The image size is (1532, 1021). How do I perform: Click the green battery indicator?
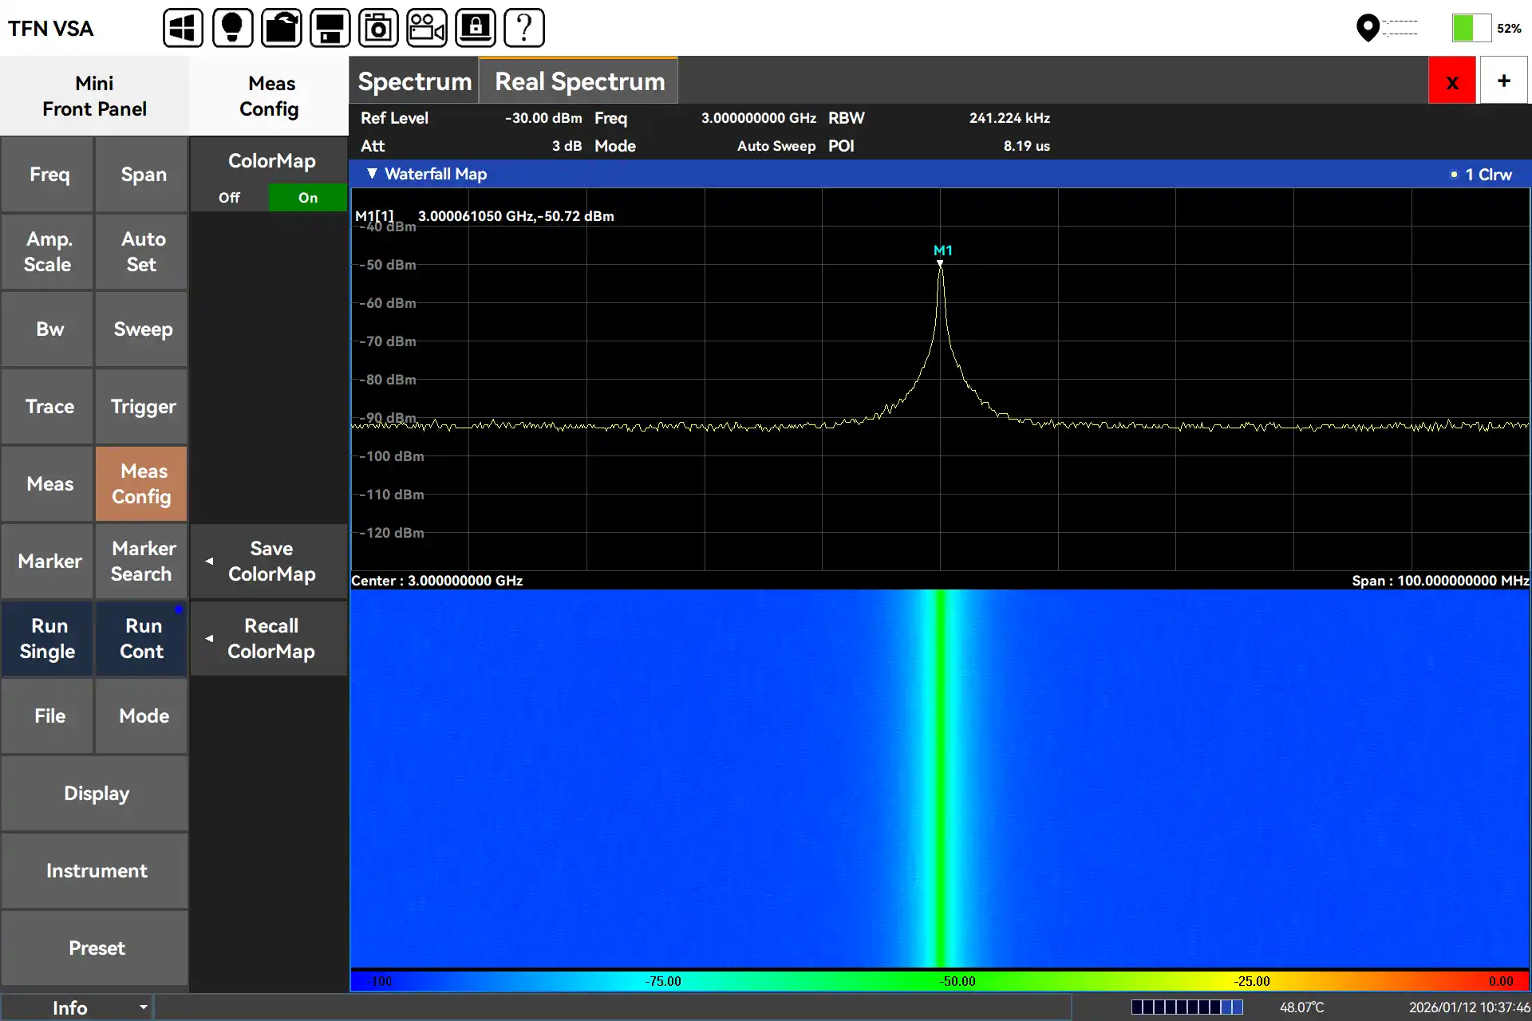(x=1471, y=28)
